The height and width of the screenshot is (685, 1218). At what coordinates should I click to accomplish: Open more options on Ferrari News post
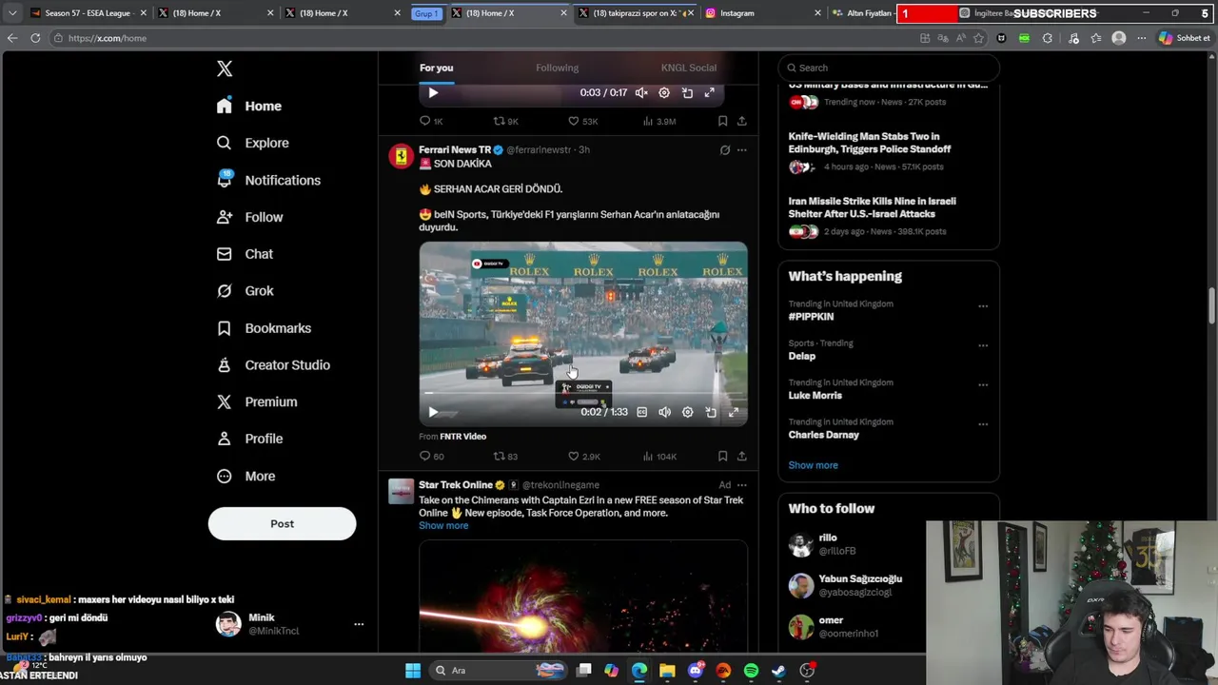(x=742, y=150)
